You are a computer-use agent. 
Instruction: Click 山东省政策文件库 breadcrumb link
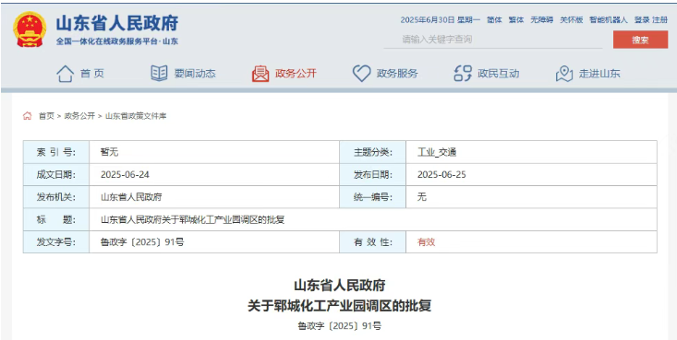tap(136, 116)
